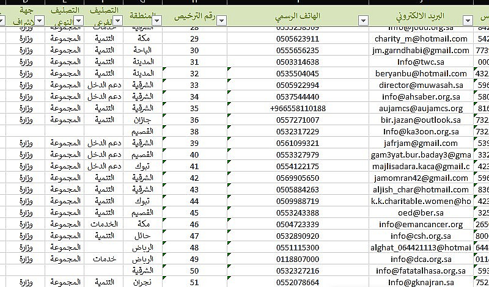Select phone cell 0561099321
Viewport: 489px width, 287px height.
(298, 143)
